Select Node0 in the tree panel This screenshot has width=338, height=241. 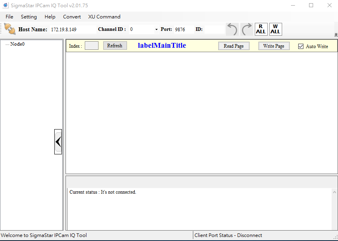click(17, 44)
